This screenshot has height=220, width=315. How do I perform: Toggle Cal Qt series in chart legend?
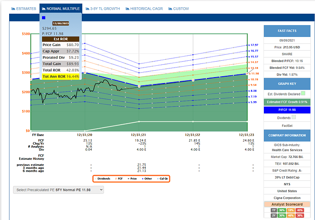pos(163,178)
